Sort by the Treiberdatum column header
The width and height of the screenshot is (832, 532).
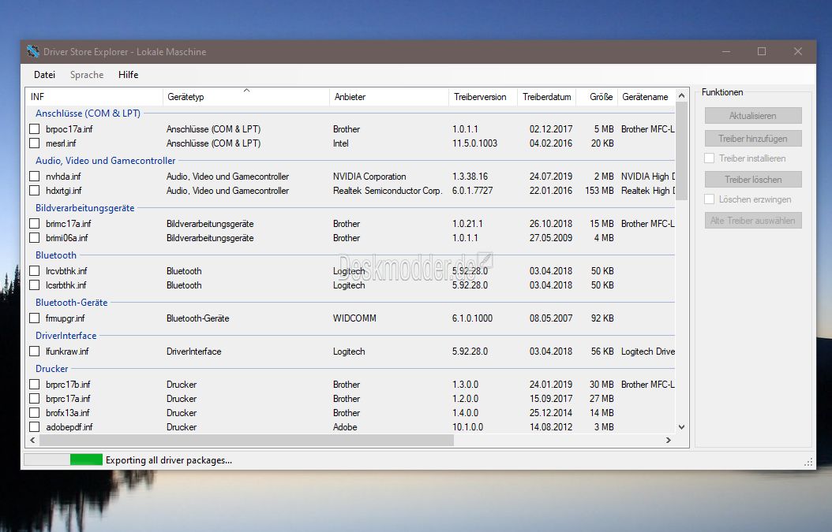click(546, 96)
